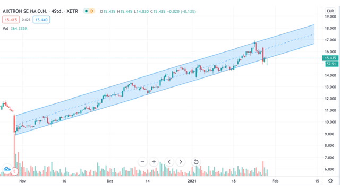Click the current price label 15.435 on axis
Image resolution: width=340 pixels, height=191 pixels.
[330, 58]
